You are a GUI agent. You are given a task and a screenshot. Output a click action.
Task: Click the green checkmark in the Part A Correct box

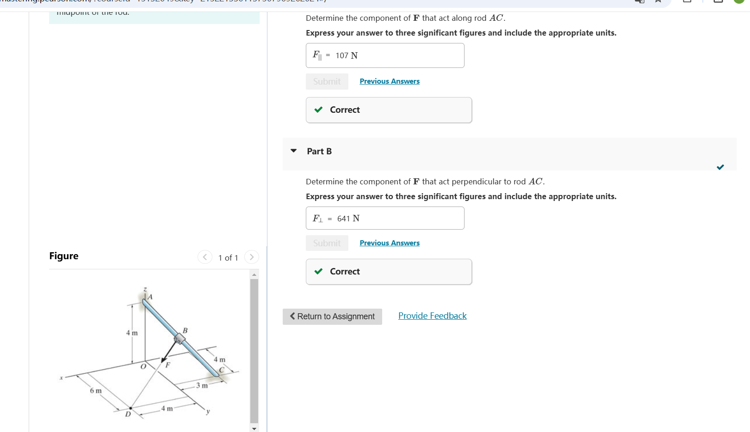tap(318, 110)
